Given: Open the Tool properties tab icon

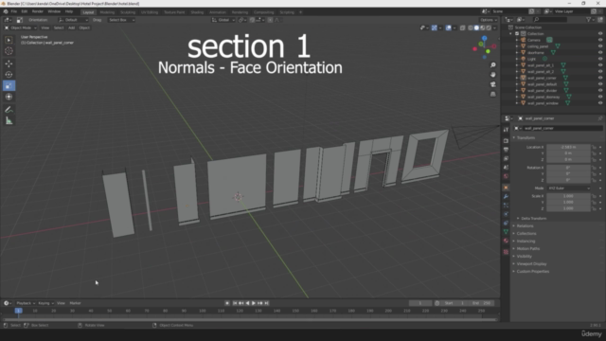Looking at the screenshot, I should click(x=506, y=130).
